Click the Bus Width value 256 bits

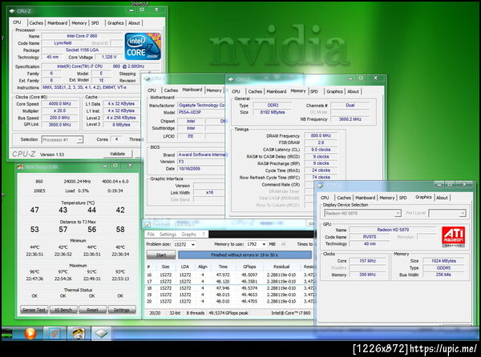(443, 275)
